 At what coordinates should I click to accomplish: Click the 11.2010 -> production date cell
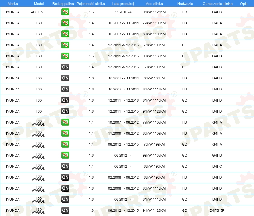(x=123, y=12)
